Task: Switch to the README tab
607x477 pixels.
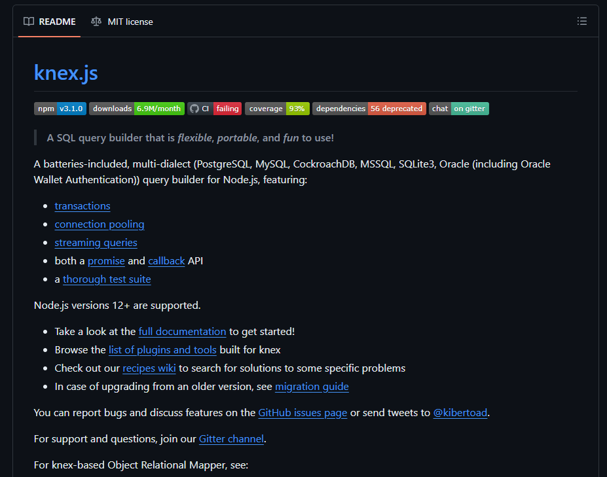Action: point(49,22)
